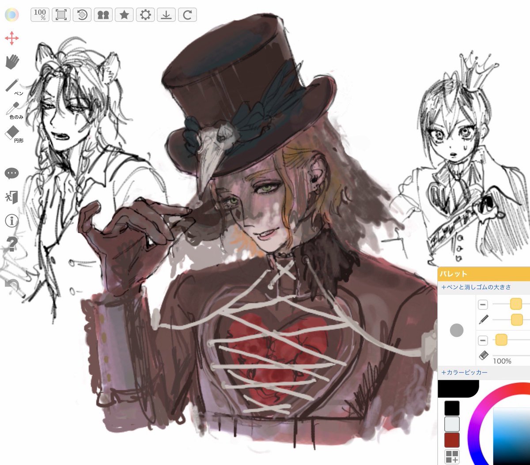The image size is (530, 465).
Task: Click the add-swatch grid plus icon
Action: (452, 457)
